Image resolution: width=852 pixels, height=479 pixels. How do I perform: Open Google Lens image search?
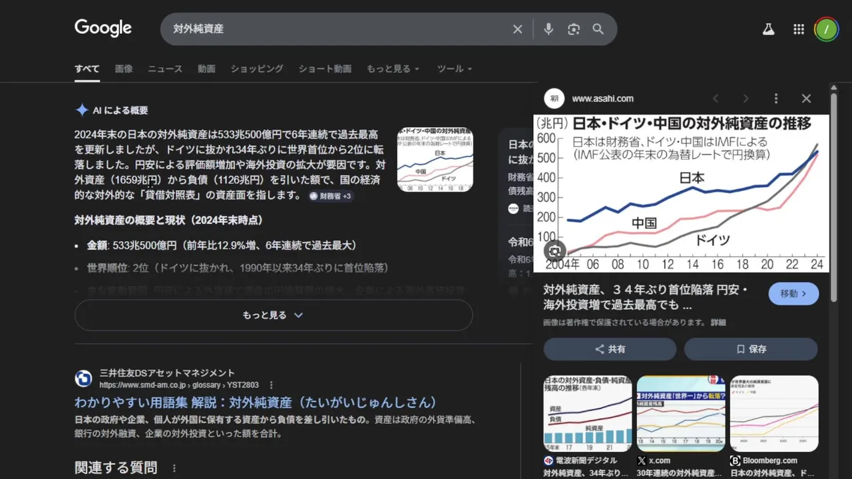point(574,29)
